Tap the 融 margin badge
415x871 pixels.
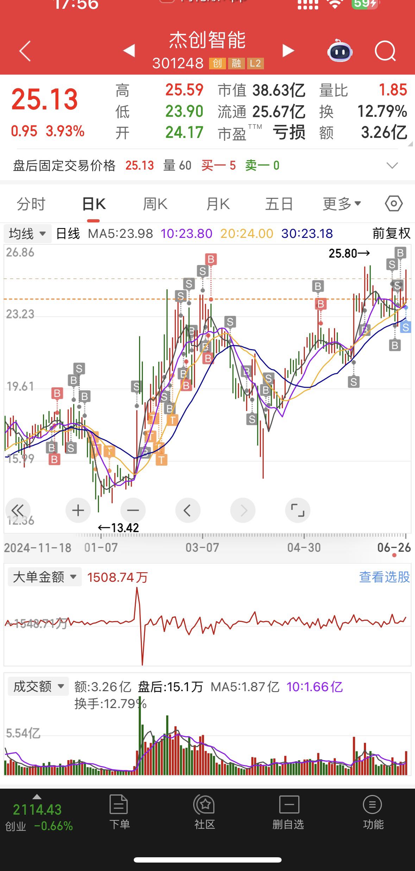pyautogui.click(x=236, y=63)
